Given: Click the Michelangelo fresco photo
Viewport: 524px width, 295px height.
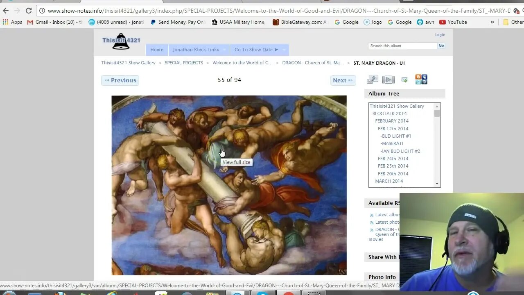Looking at the screenshot, I should (229, 185).
